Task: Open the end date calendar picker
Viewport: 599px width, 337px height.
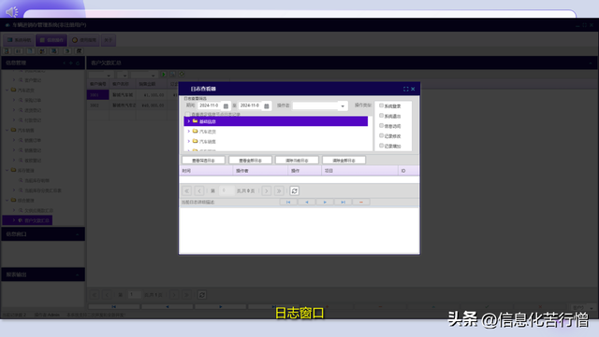Action: 267,106
